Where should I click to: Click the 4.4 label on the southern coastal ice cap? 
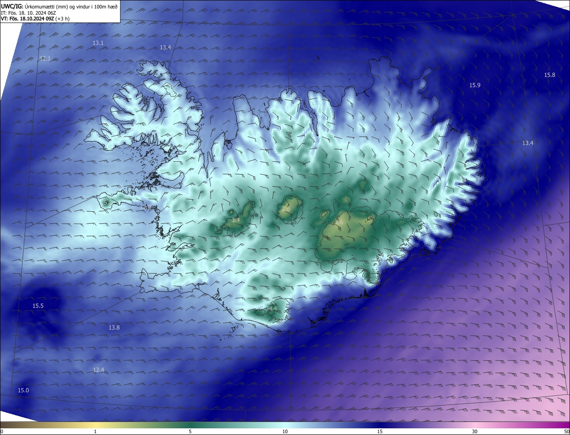pos(273,308)
